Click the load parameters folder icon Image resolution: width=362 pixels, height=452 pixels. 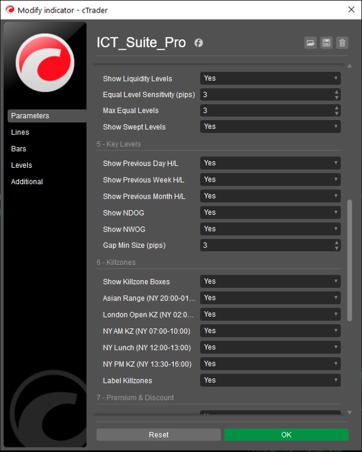click(310, 43)
